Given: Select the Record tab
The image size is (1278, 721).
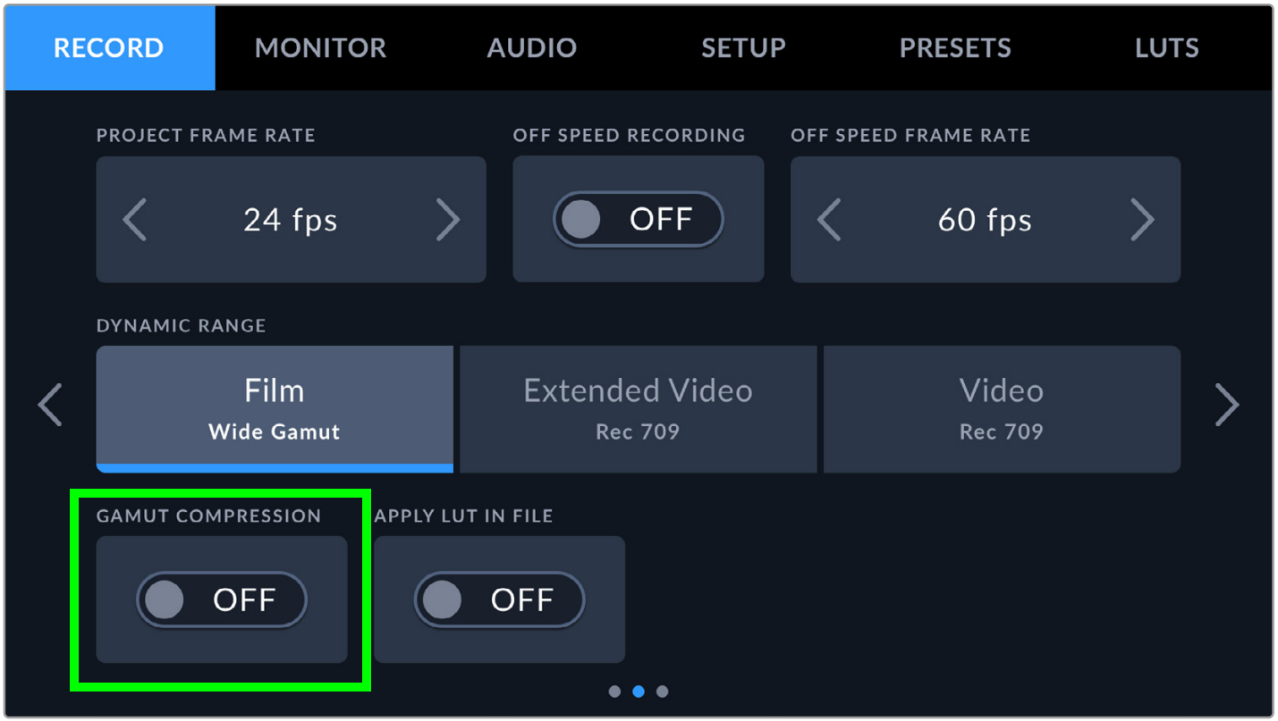Looking at the screenshot, I should 109,48.
